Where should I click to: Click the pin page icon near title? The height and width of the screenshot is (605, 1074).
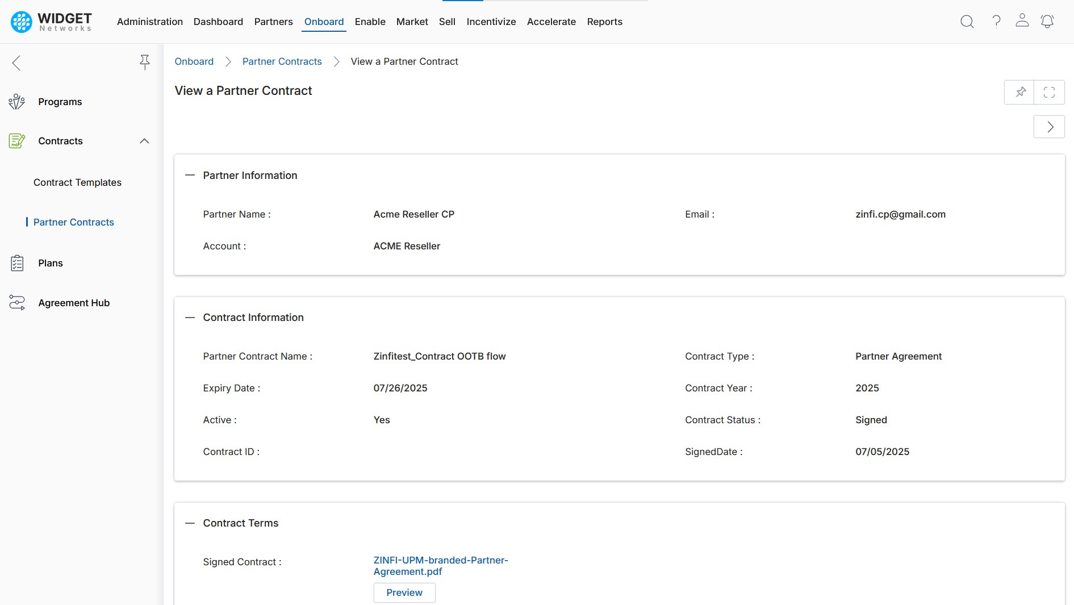tap(1020, 92)
